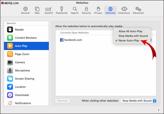
Task: Select Notifications label in sidebar
Action: (23, 103)
